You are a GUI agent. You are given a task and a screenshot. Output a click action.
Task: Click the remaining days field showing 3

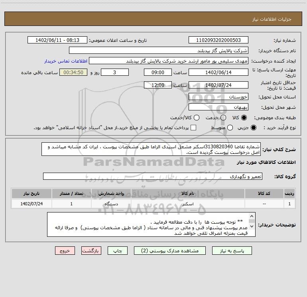click(x=115, y=72)
